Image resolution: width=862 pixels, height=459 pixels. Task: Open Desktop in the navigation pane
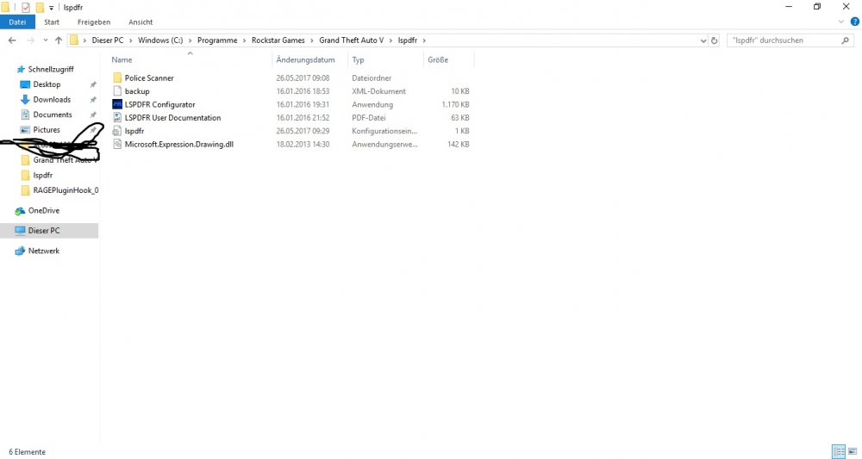coord(47,84)
